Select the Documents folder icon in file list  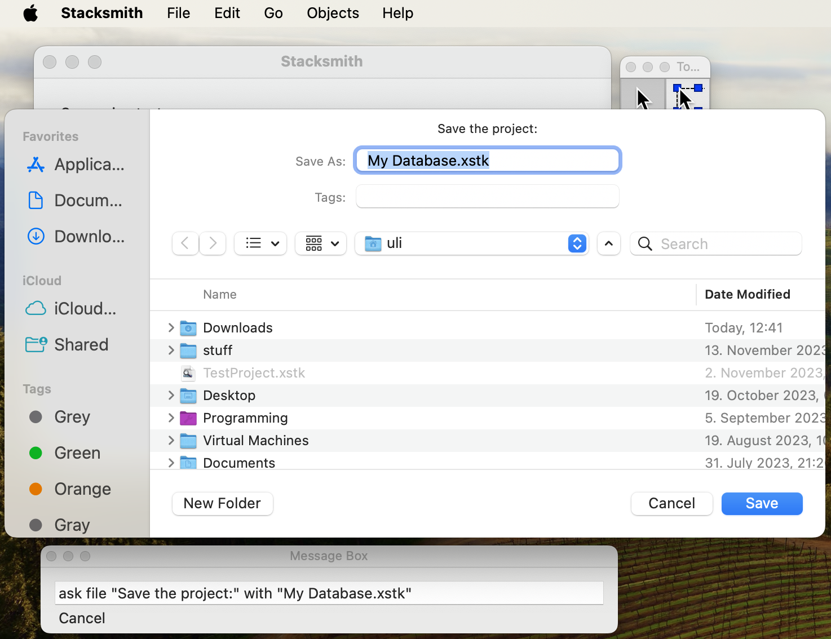pos(188,463)
